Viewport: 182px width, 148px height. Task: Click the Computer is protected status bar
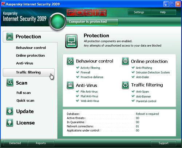coord(92,22)
